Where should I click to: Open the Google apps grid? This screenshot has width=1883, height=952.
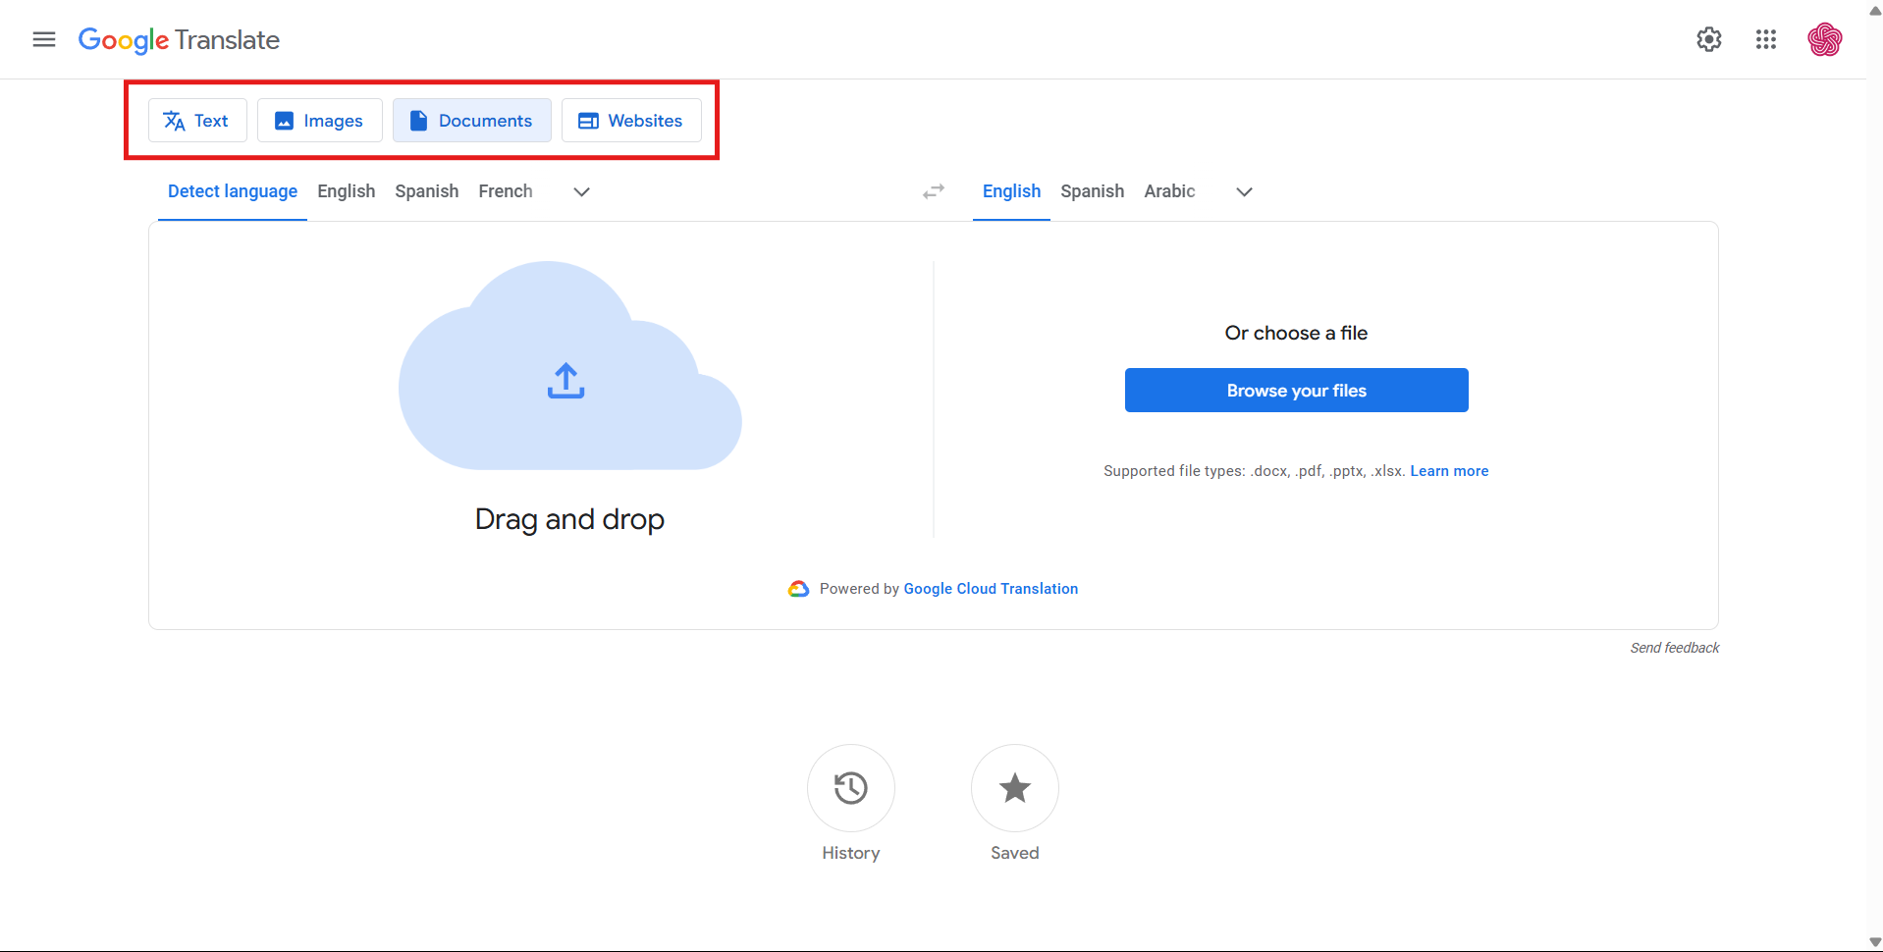(1766, 39)
